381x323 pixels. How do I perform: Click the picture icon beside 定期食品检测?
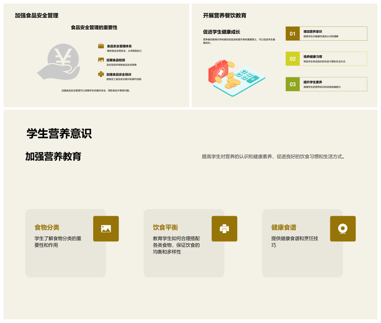click(101, 60)
